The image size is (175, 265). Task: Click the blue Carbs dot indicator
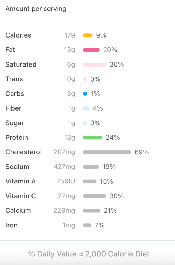pos(85,94)
